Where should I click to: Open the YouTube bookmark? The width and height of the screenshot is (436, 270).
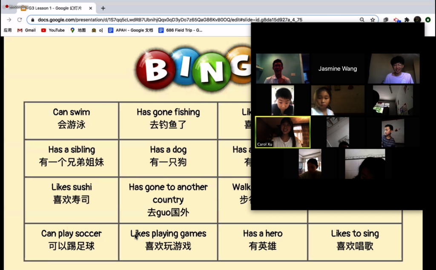[53, 30]
